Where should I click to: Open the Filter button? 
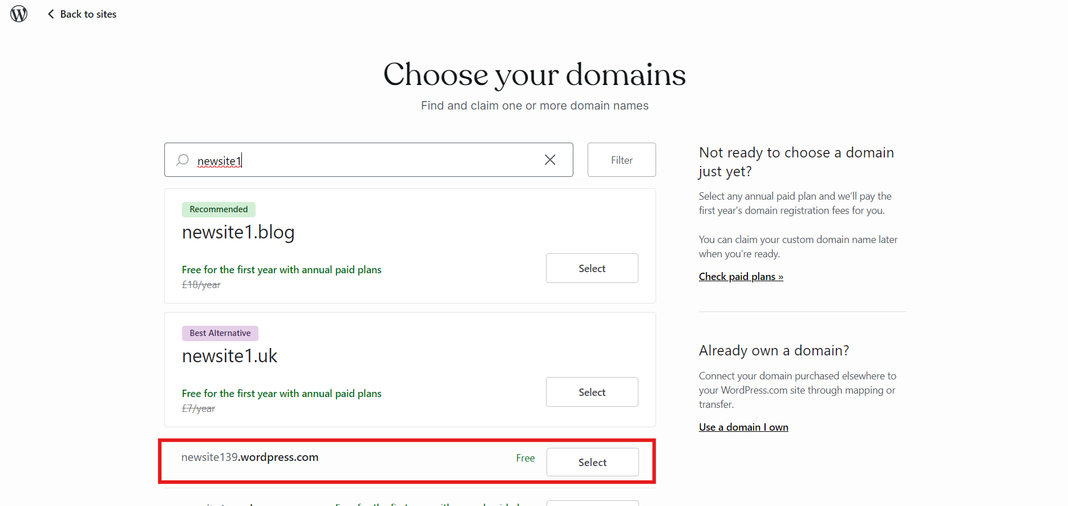(x=622, y=160)
